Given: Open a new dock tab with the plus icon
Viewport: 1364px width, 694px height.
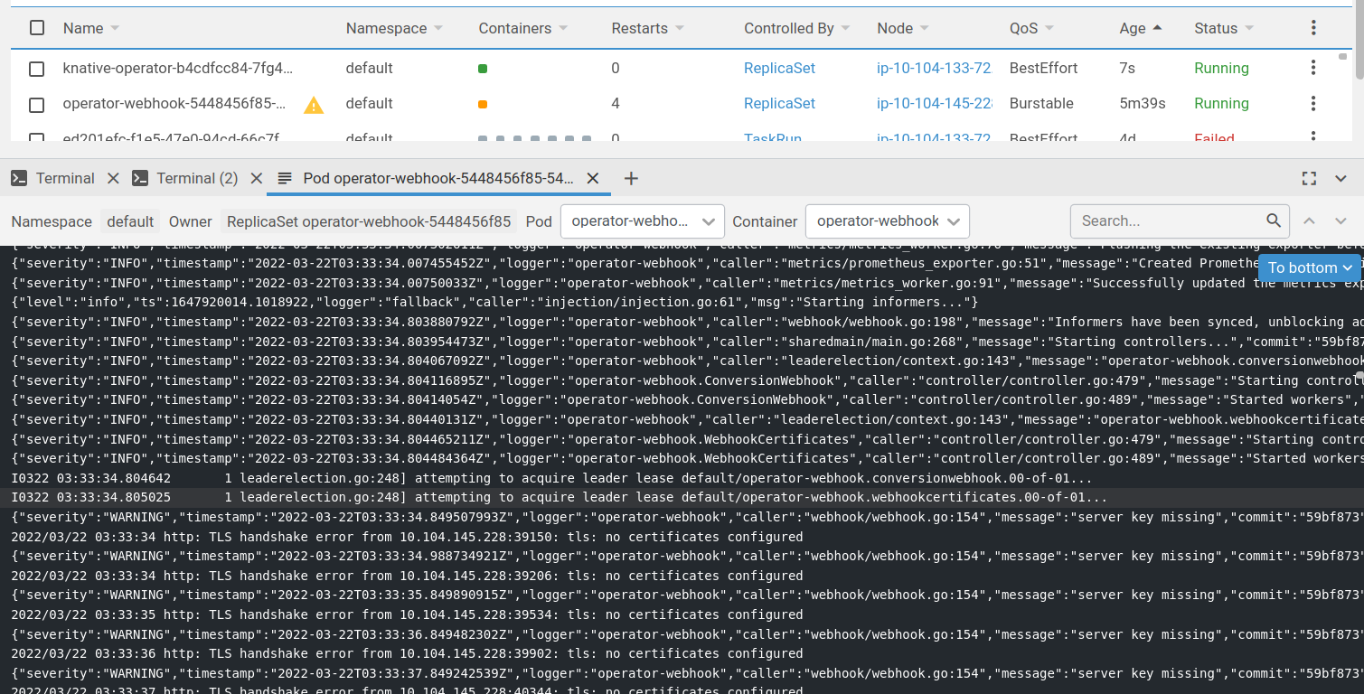Looking at the screenshot, I should 631,178.
